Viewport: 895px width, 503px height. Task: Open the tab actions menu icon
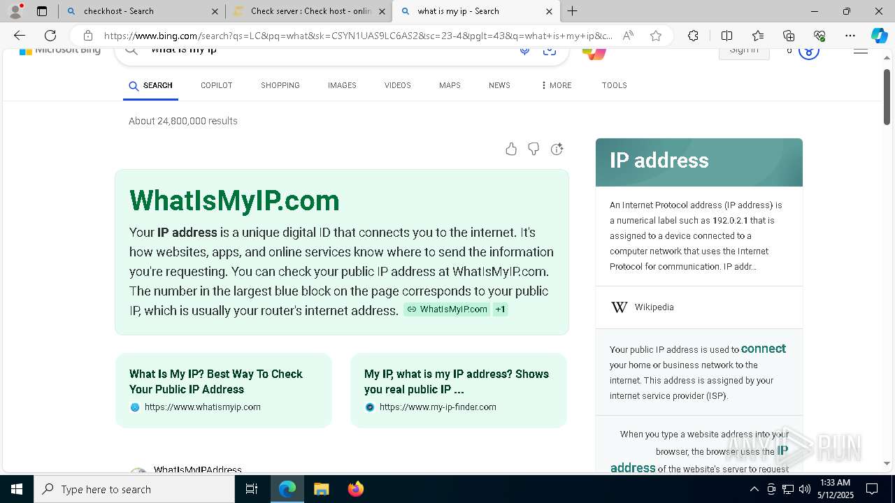point(42,11)
